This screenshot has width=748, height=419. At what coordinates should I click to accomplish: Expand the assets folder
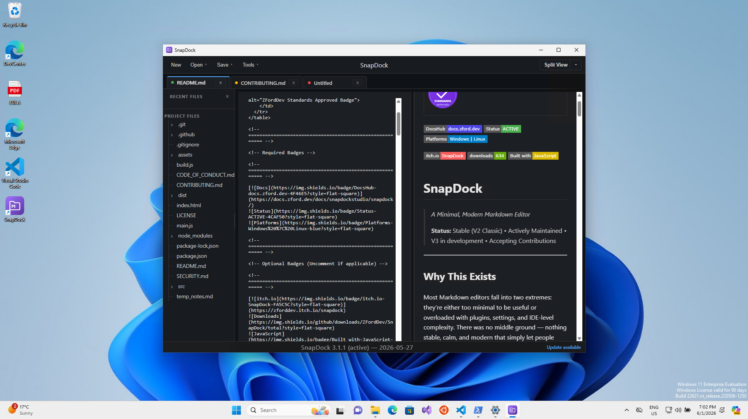pyautogui.click(x=172, y=155)
